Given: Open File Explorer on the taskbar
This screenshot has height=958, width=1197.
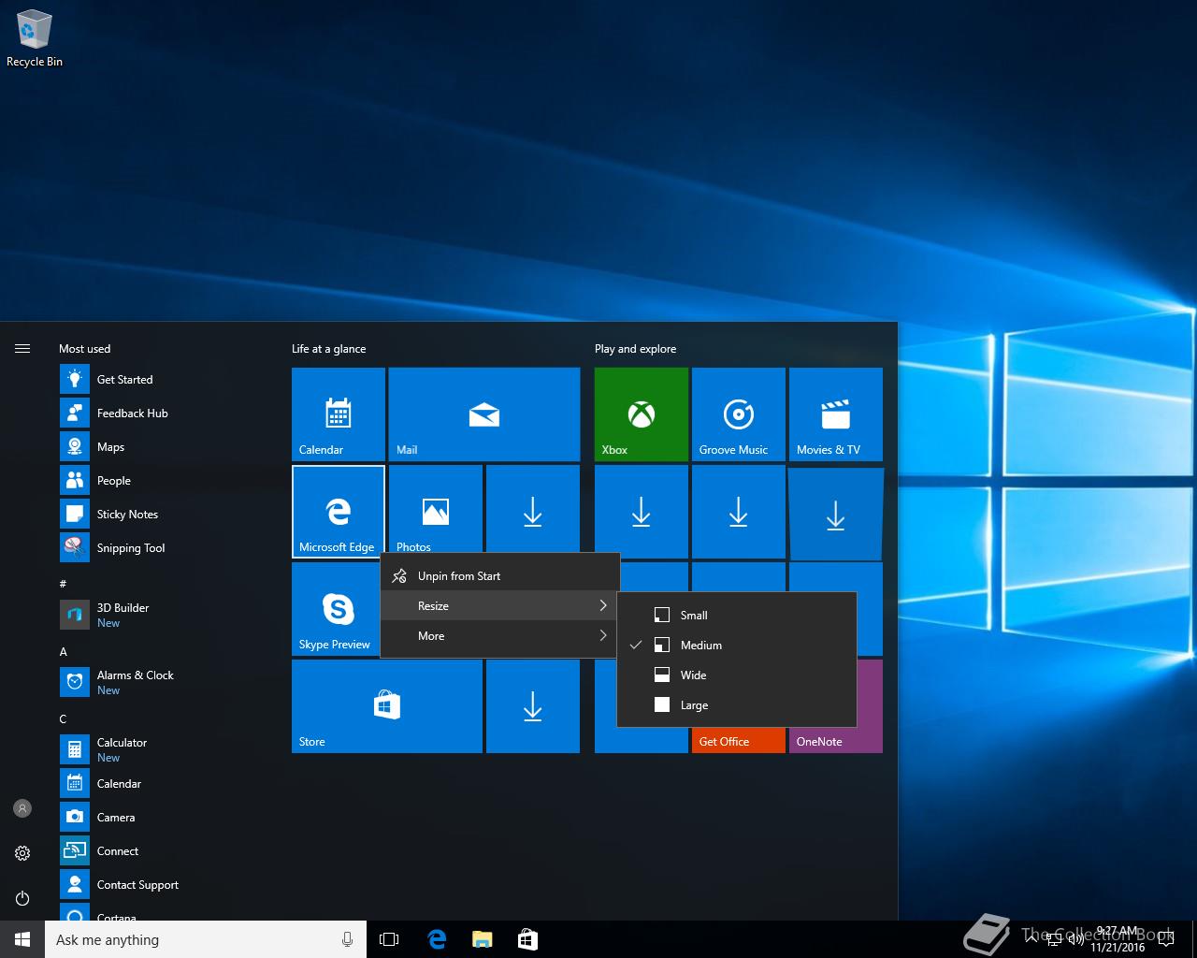Looking at the screenshot, I should coord(482,939).
